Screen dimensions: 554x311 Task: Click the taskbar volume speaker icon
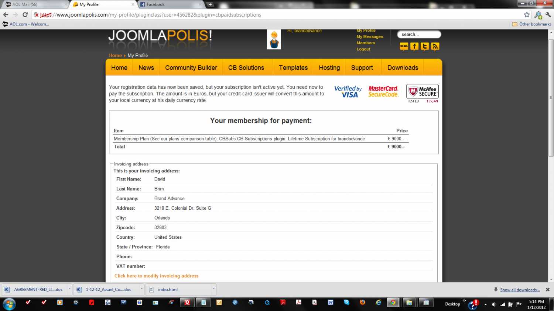(x=494, y=304)
